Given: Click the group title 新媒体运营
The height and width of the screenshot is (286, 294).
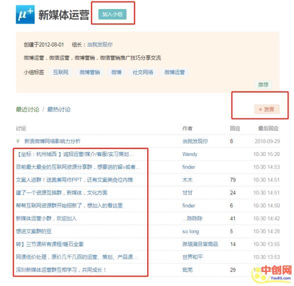Looking at the screenshot, I should (64, 15).
